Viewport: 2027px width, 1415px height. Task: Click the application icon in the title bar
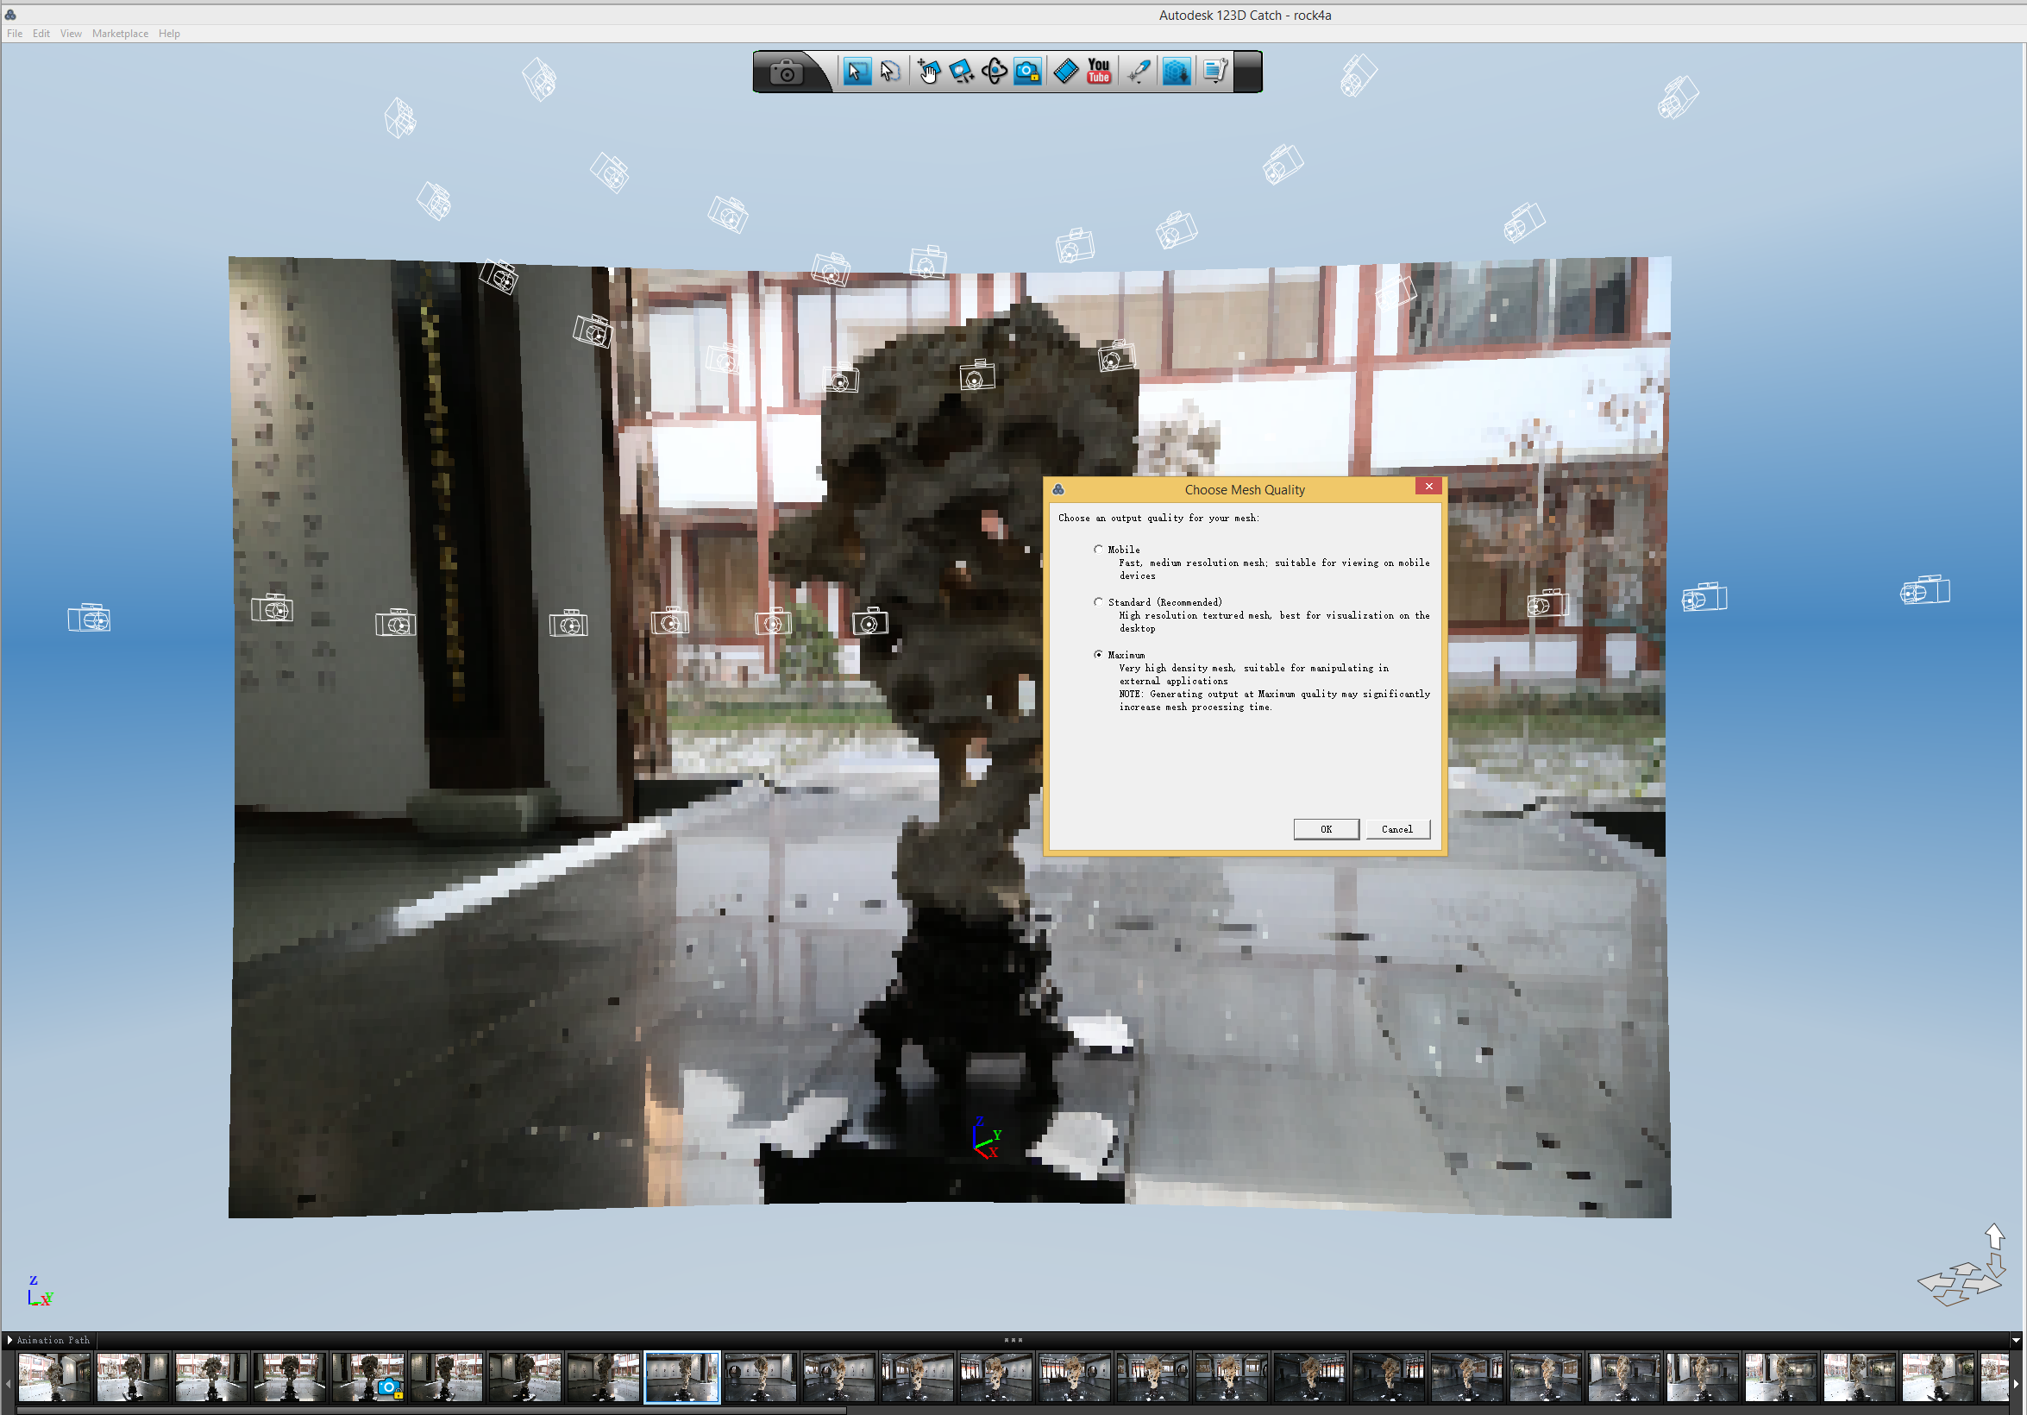[x=10, y=15]
